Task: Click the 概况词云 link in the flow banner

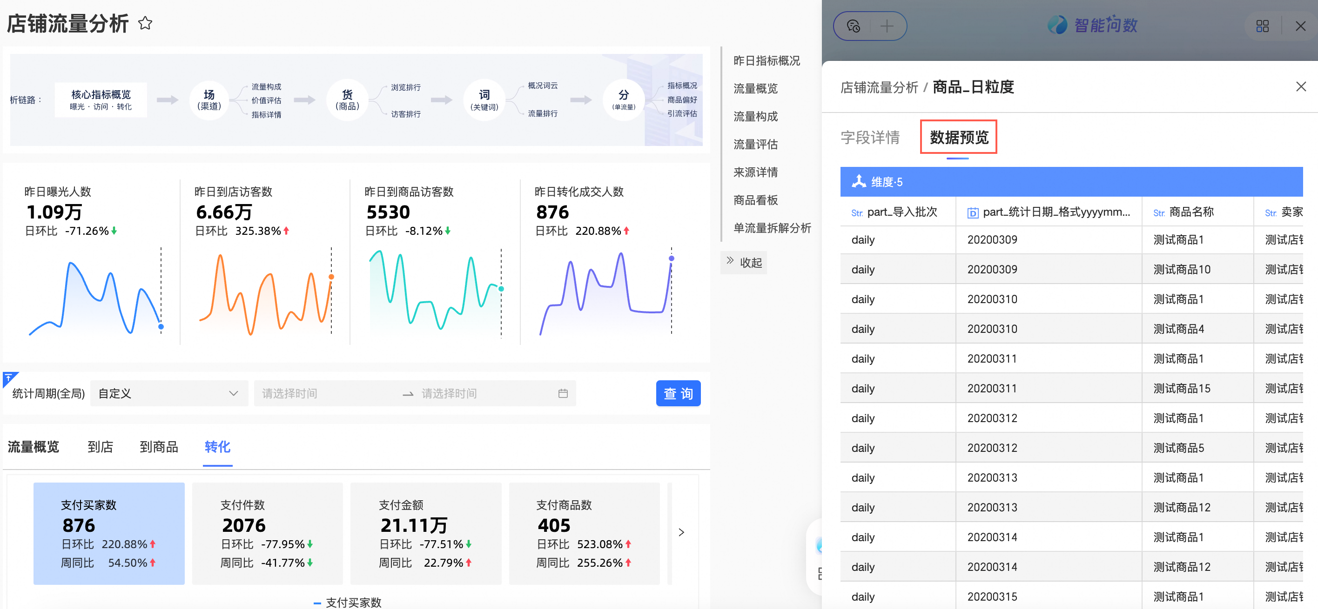Action: coord(543,86)
